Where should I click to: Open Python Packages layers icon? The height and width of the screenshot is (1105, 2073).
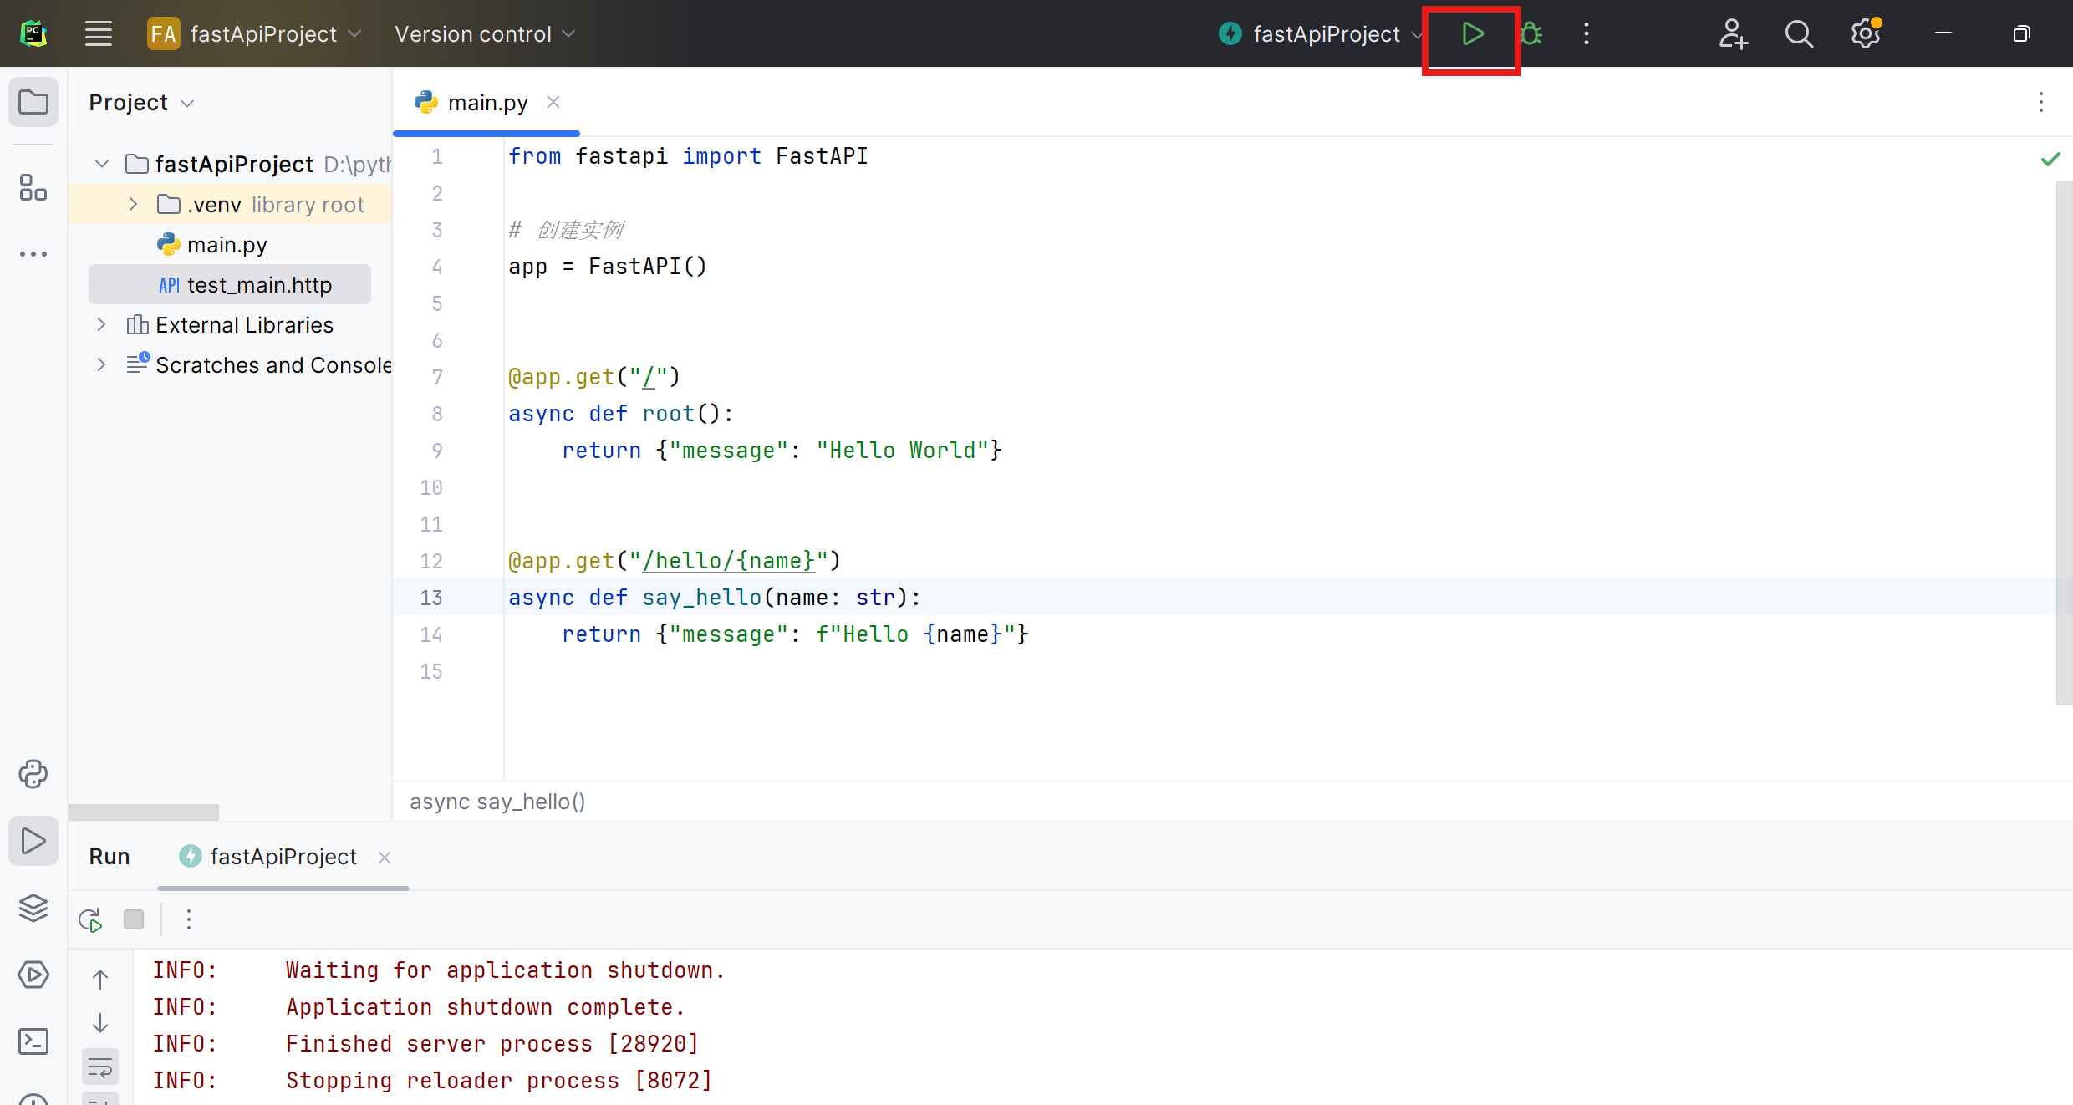[x=33, y=908]
